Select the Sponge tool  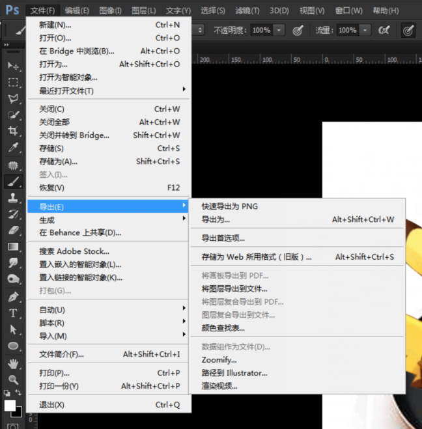[13, 279]
